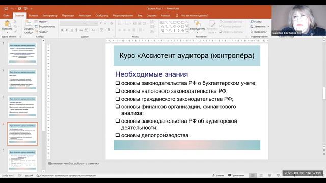This screenshot has height=183, width=326.
Task: Open the quick access toolbar customize arrow
Action: [32, 9]
